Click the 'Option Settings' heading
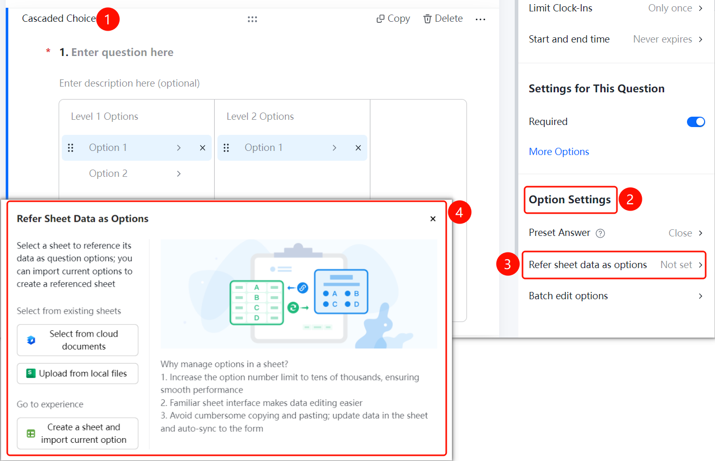The width and height of the screenshot is (715, 461). coord(570,200)
